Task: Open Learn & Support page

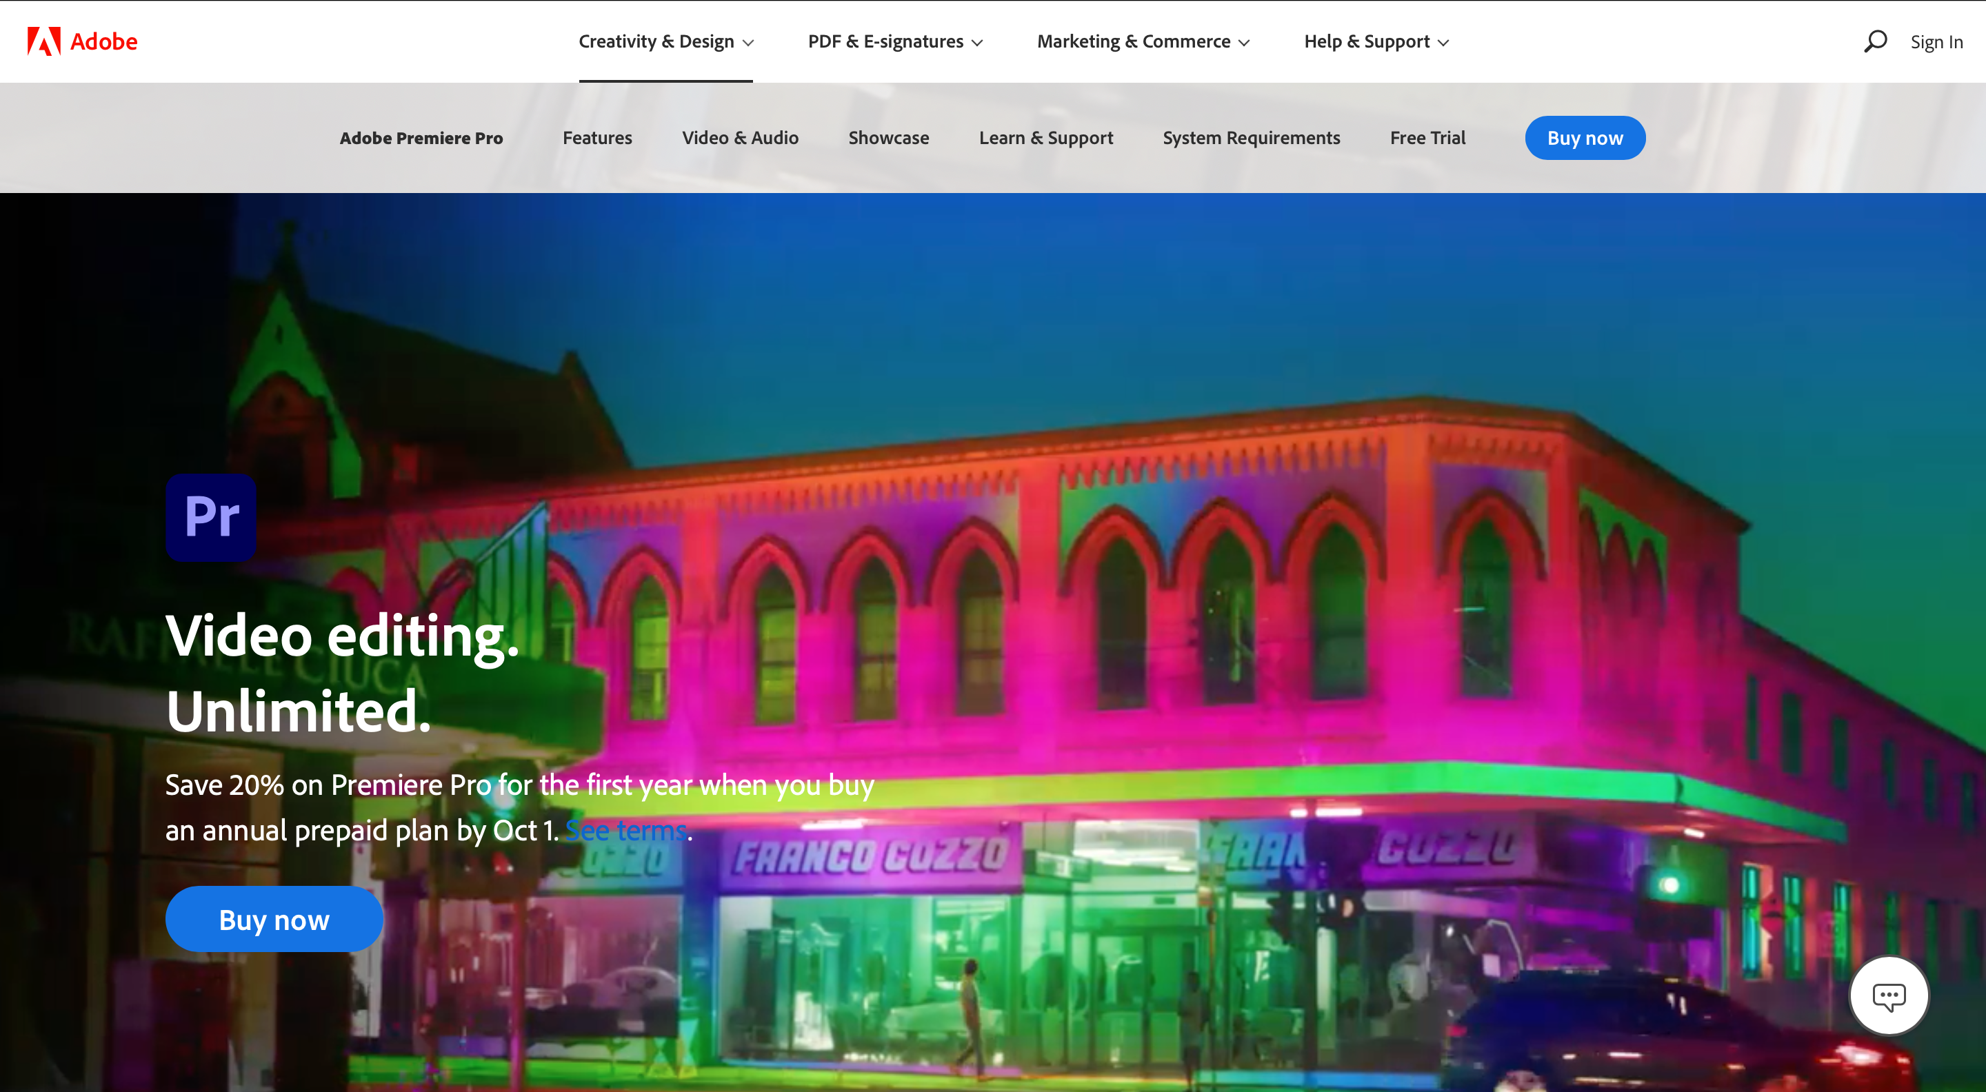Action: [1045, 138]
